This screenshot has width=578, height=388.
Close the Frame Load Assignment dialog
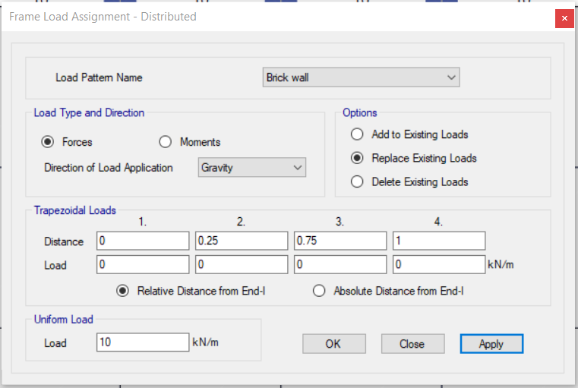click(564, 17)
